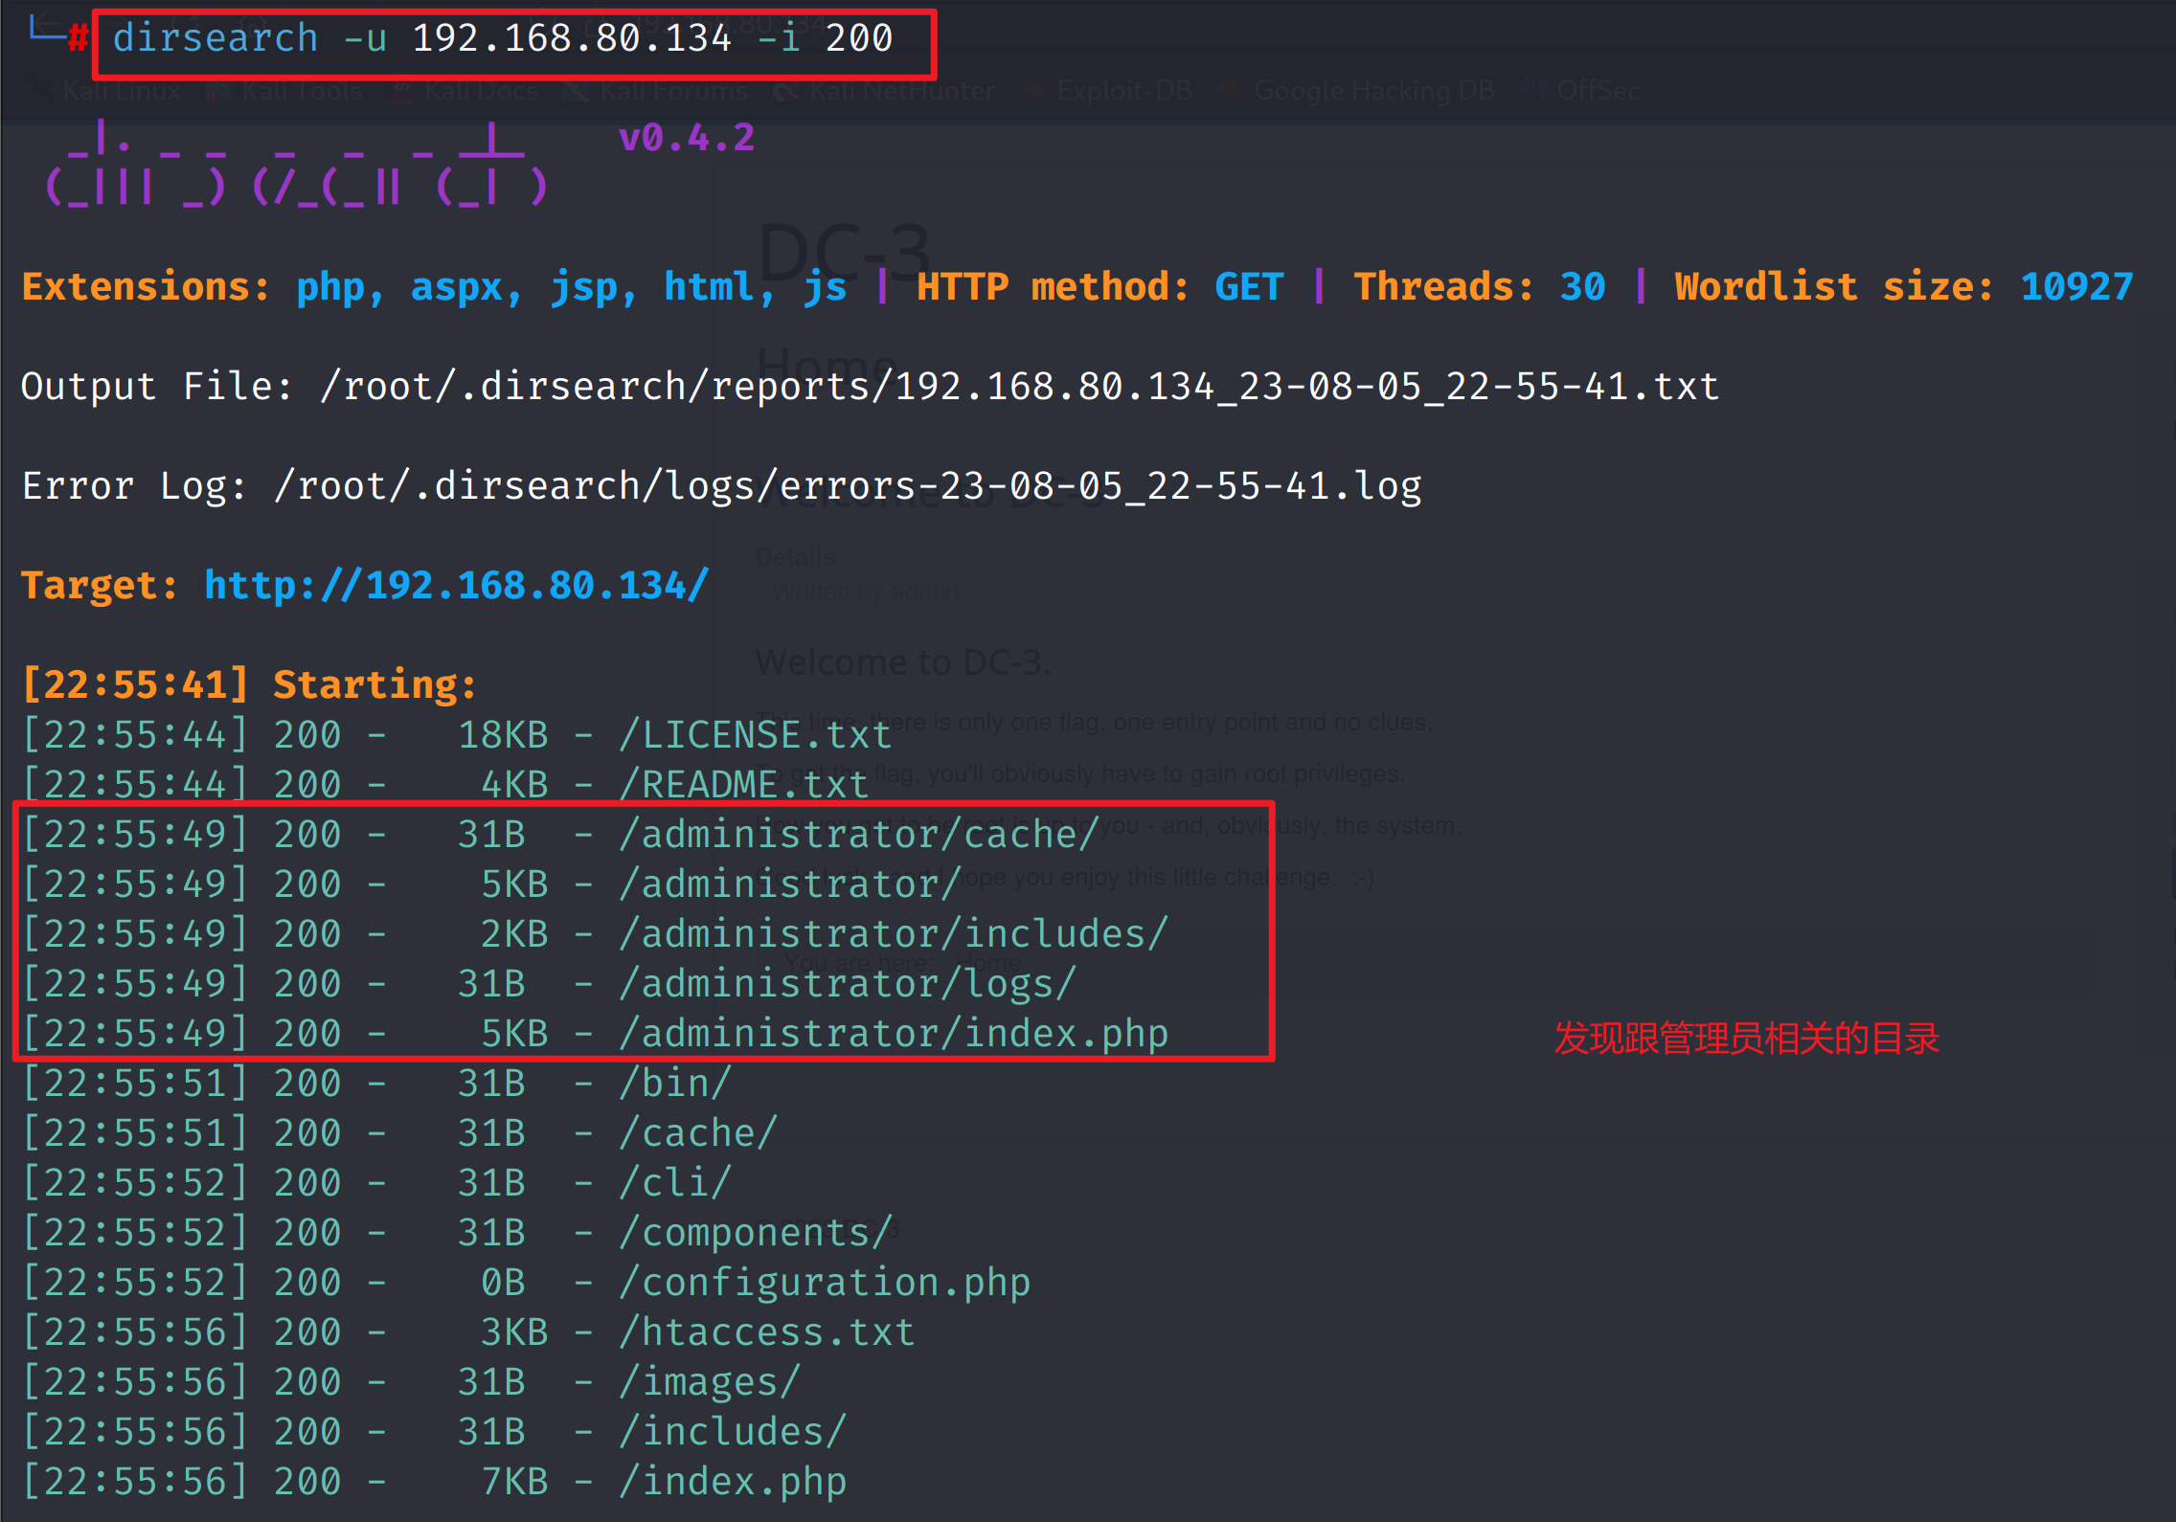Click the [22:55:41] Starting line
The width and height of the screenshot is (2176, 1522).
click(x=249, y=685)
